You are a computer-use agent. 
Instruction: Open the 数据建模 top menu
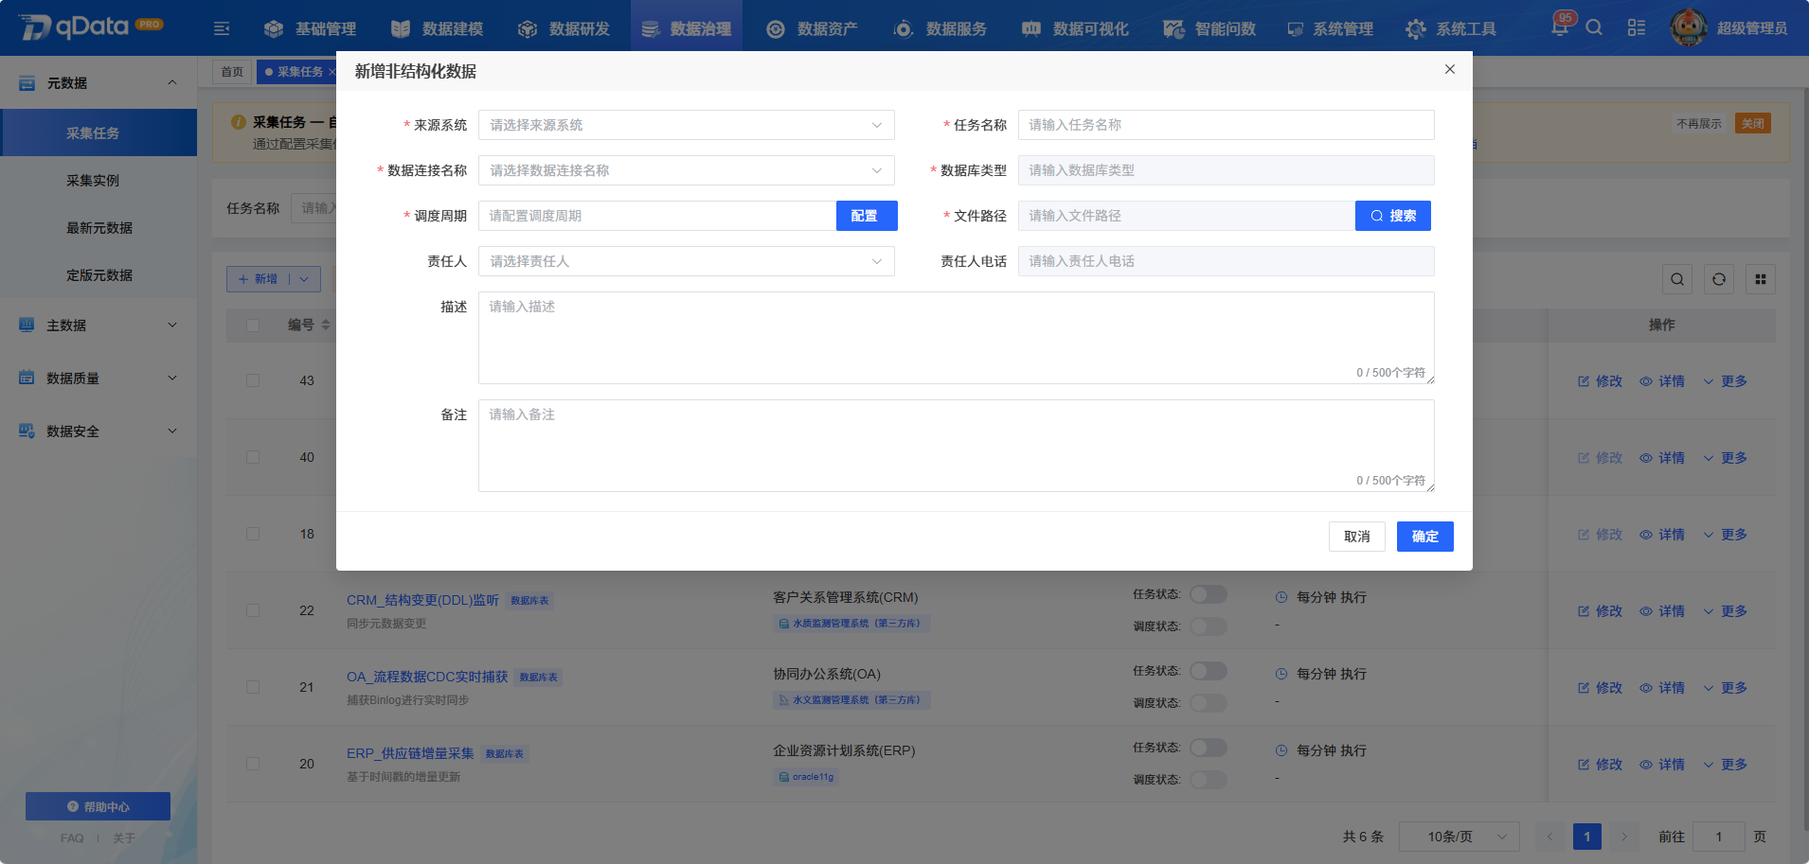point(438,28)
